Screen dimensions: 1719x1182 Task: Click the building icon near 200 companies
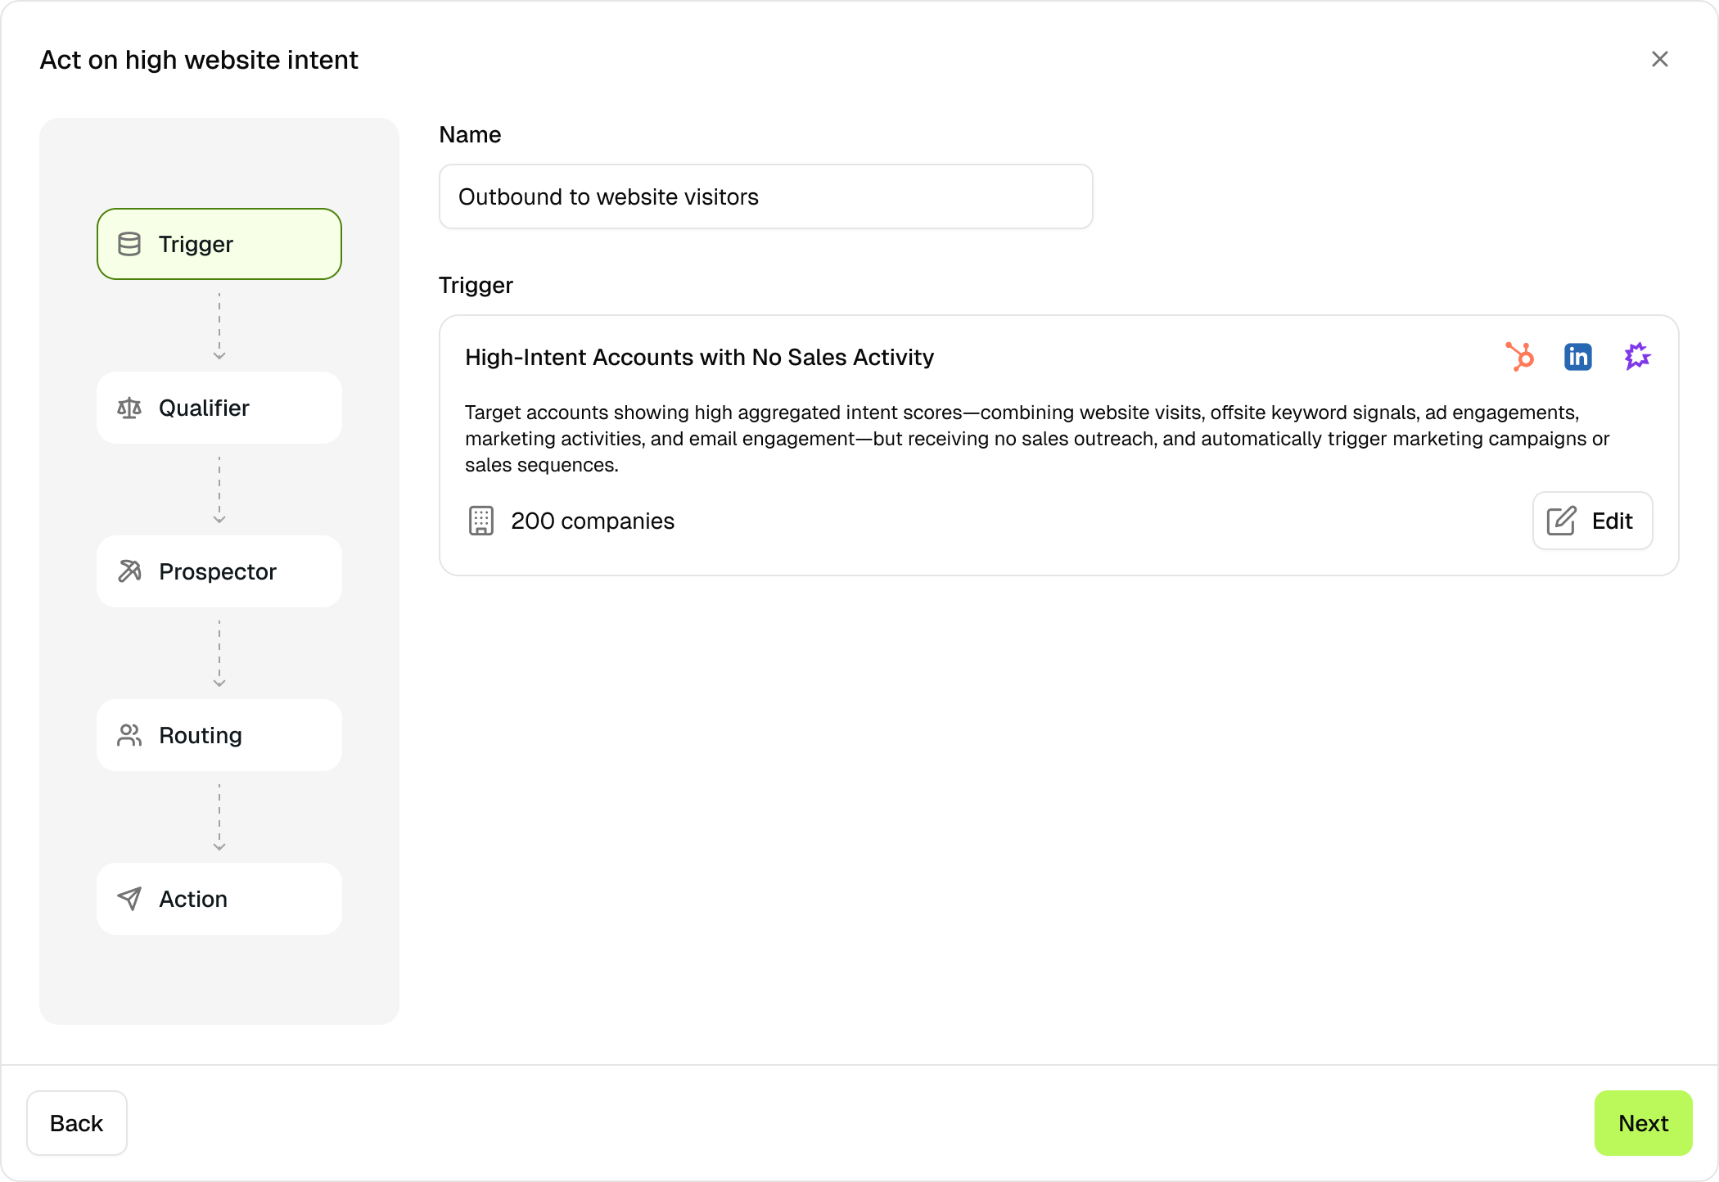pos(481,521)
